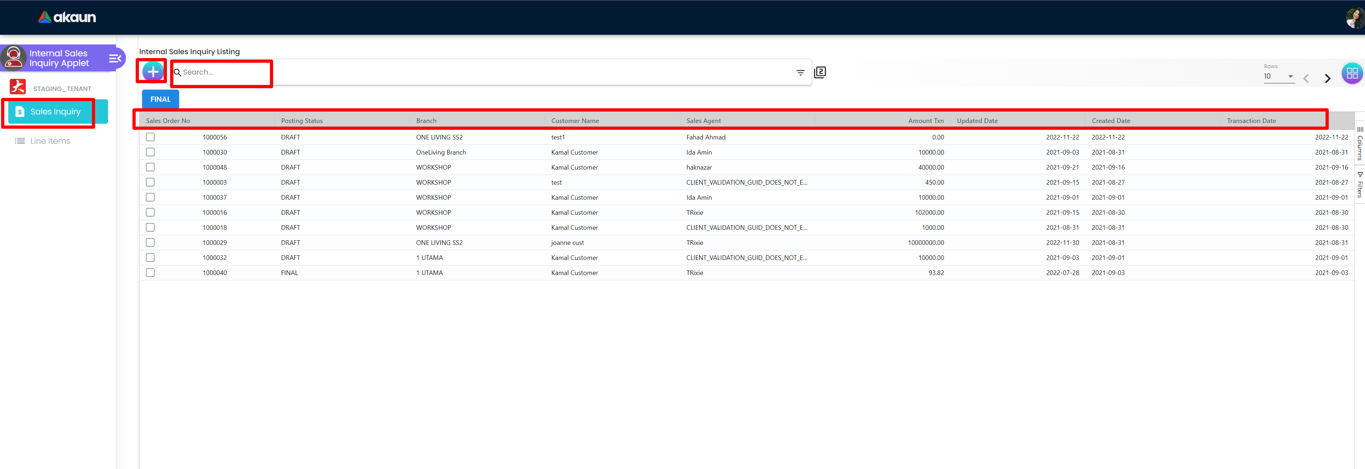This screenshot has height=469, width=1365.
Task: Check the row for order 1000040
Action: click(x=150, y=273)
